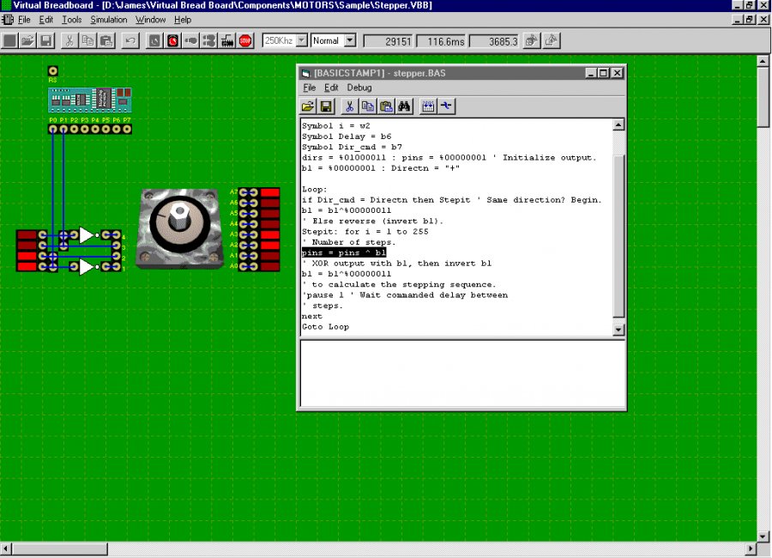
Task: Click the P0 pin of the stamp header
Action: pos(52,129)
